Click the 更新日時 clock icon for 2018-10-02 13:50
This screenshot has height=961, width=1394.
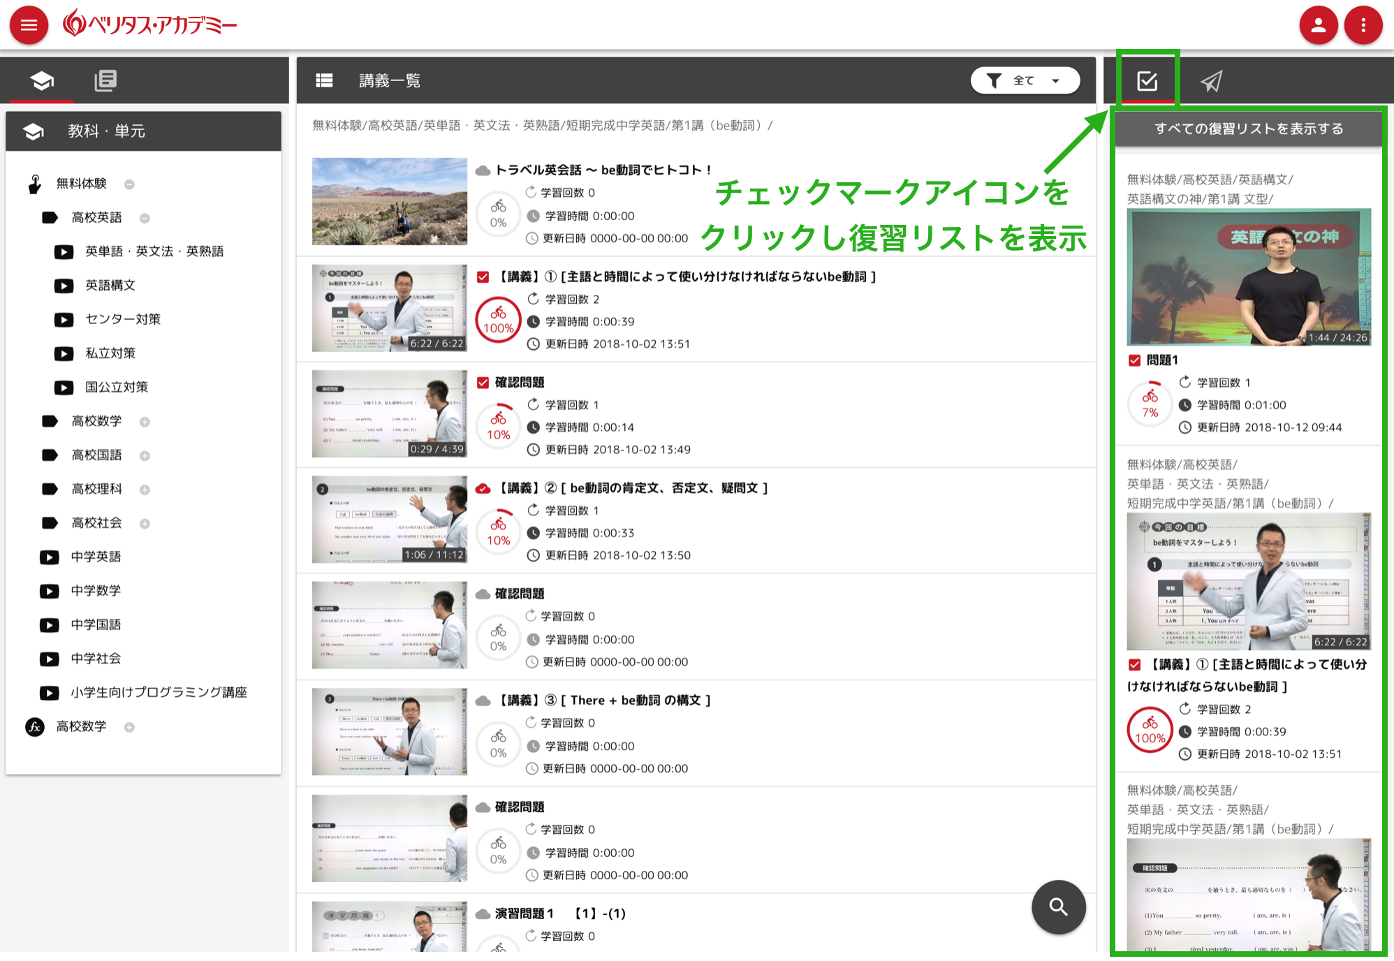pyautogui.click(x=533, y=556)
